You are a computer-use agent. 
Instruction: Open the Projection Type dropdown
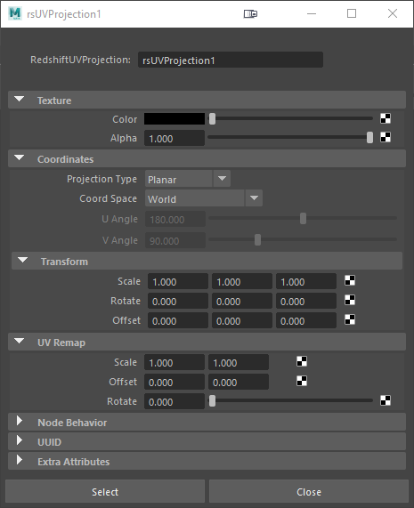point(188,179)
